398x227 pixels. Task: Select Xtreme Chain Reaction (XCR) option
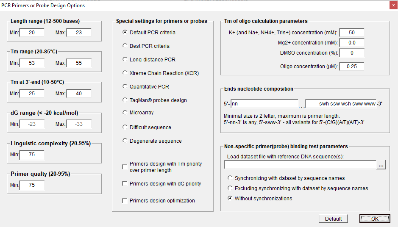(125, 73)
